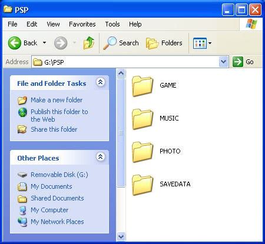Screen dimensions: 265x244
Task: Open the Views dropdown arrow
Action: [x=210, y=43]
